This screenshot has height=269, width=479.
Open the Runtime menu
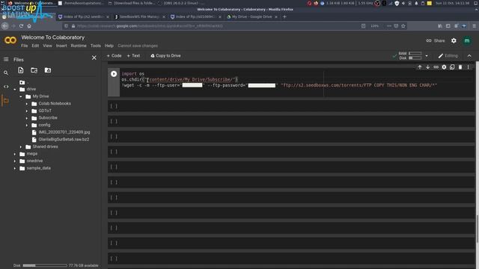tap(79, 46)
